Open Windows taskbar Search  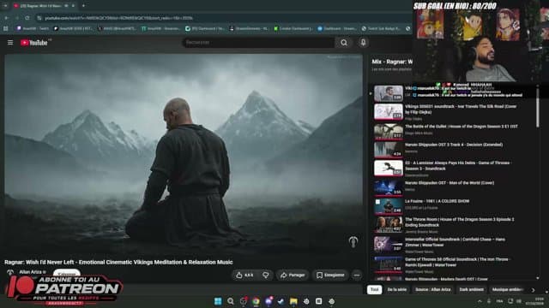pyautogui.click(x=231, y=301)
